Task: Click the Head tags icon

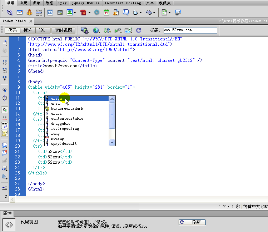Action: pos(135,13)
